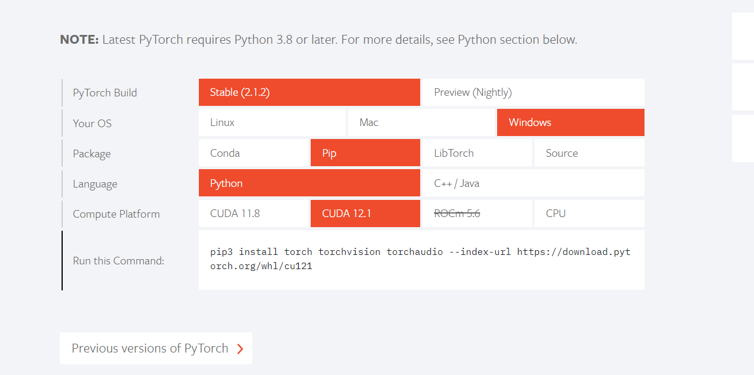The height and width of the screenshot is (375, 754).
Task: Click the NOTE about Python 3.8 requirement
Action: [x=318, y=40]
